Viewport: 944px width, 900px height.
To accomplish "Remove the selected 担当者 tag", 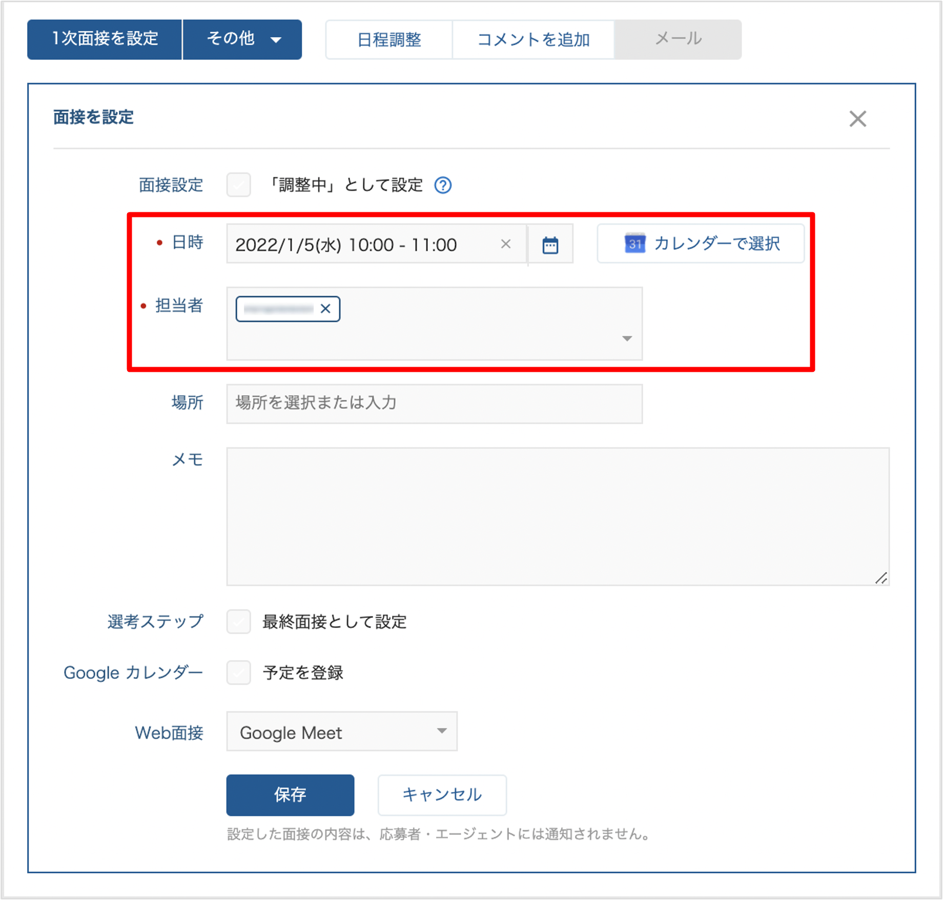I will tap(325, 309).
